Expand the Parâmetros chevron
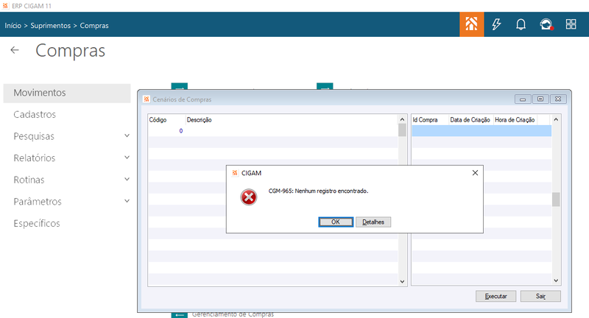589x318 pixels. [127, 201]
